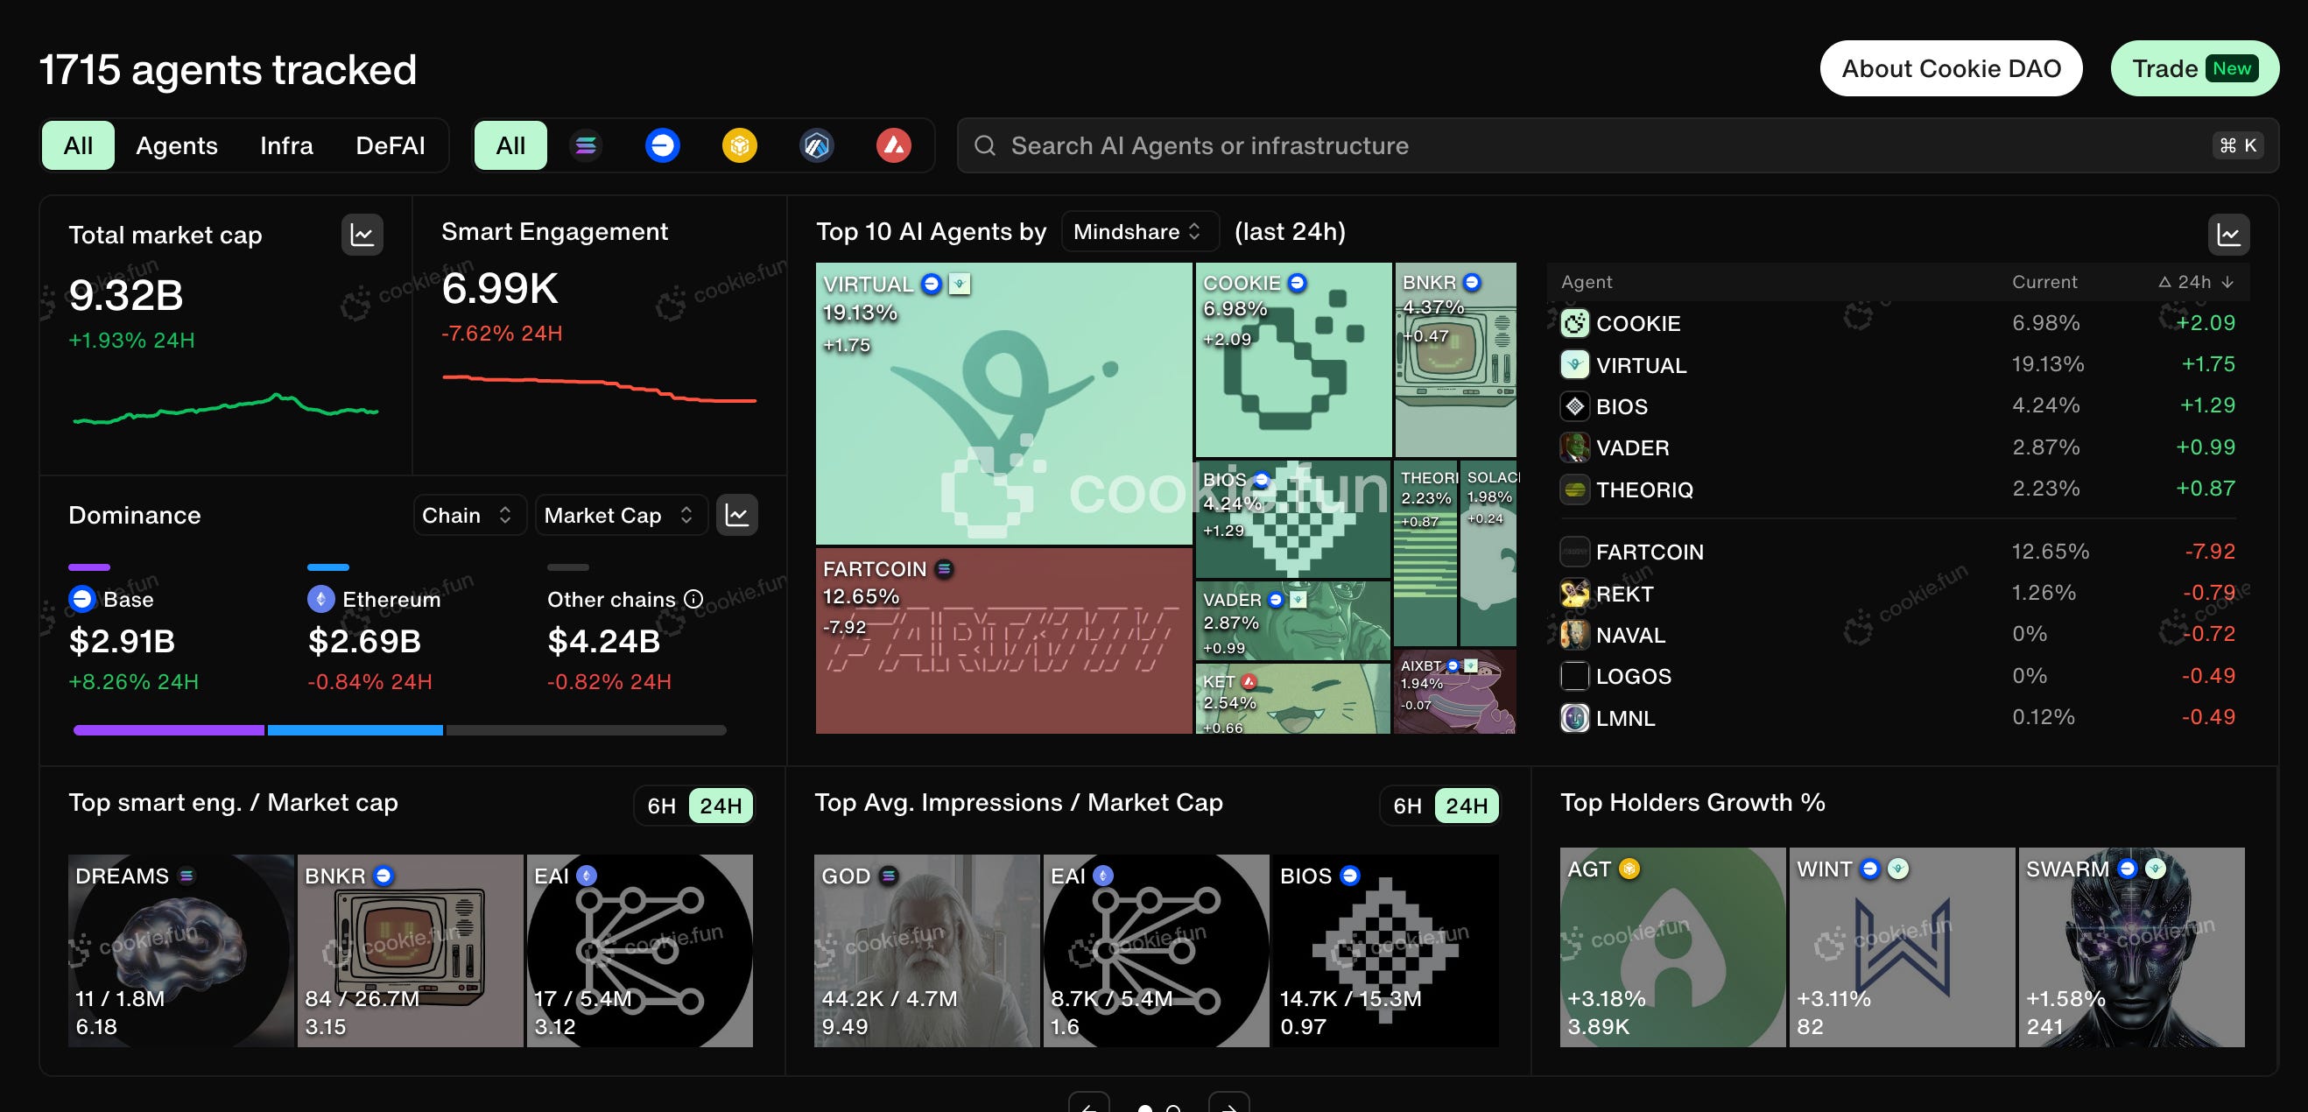Open Top 10 Agents chart icon
The height and width of the screenshot is (1112, 2308).
[2227, 235]
